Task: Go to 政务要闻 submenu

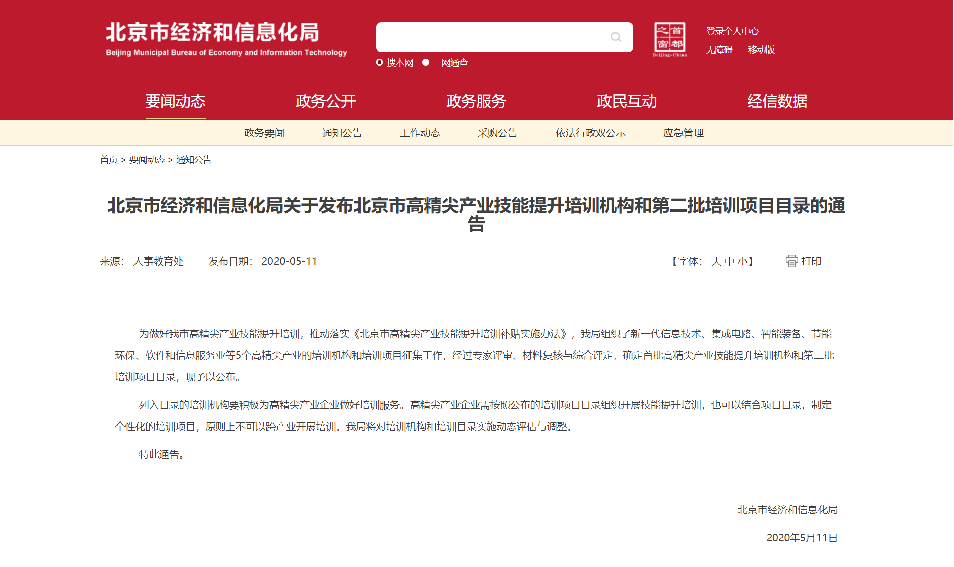Action: (264, 133)
